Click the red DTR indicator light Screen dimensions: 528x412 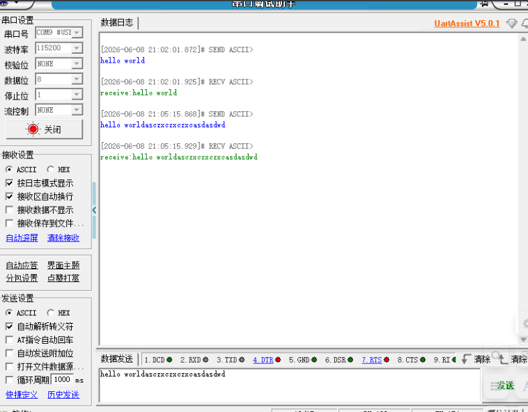(278, 360)
